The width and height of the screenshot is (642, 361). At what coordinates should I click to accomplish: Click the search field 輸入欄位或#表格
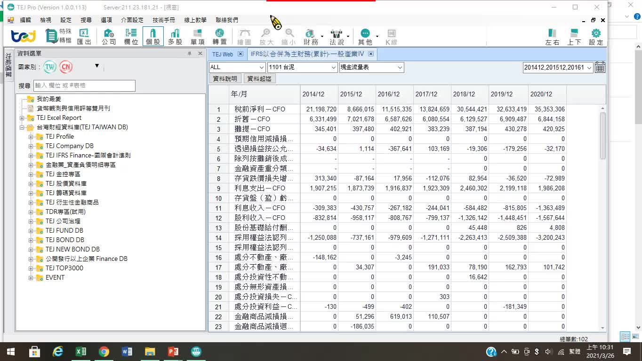(x=84, y=86)
